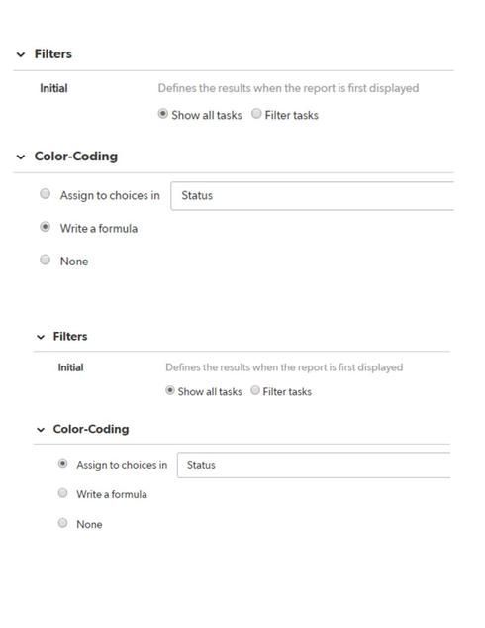This screenshot has width=485, height=628.
Task: Select 'Show all tasks' in the second Filters section
Action: tap(170, 390)
